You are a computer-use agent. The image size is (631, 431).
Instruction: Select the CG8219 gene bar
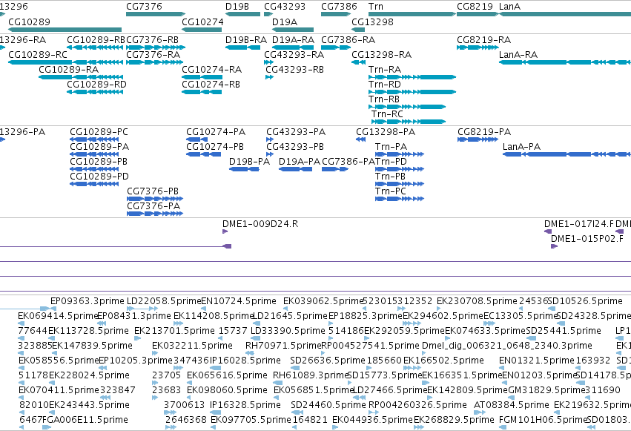click(x=478, y=14)
